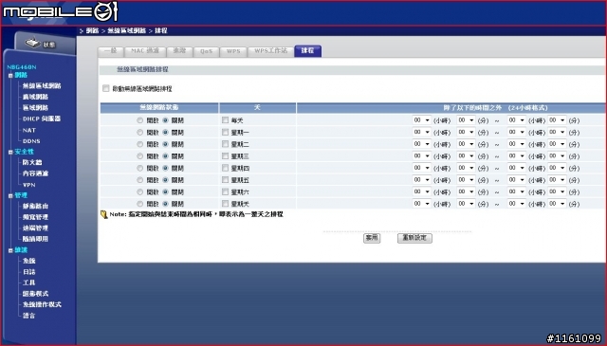Click the 套用 apply button
Screen dimensions: 607x346
372,238
